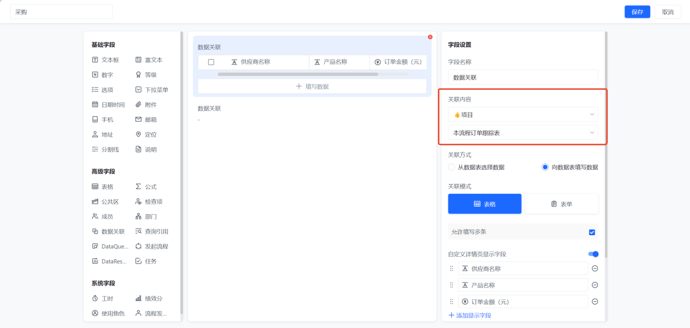690x328 pixels.
Task: Add a 富文本 rich text field
Action: point(149,60)
